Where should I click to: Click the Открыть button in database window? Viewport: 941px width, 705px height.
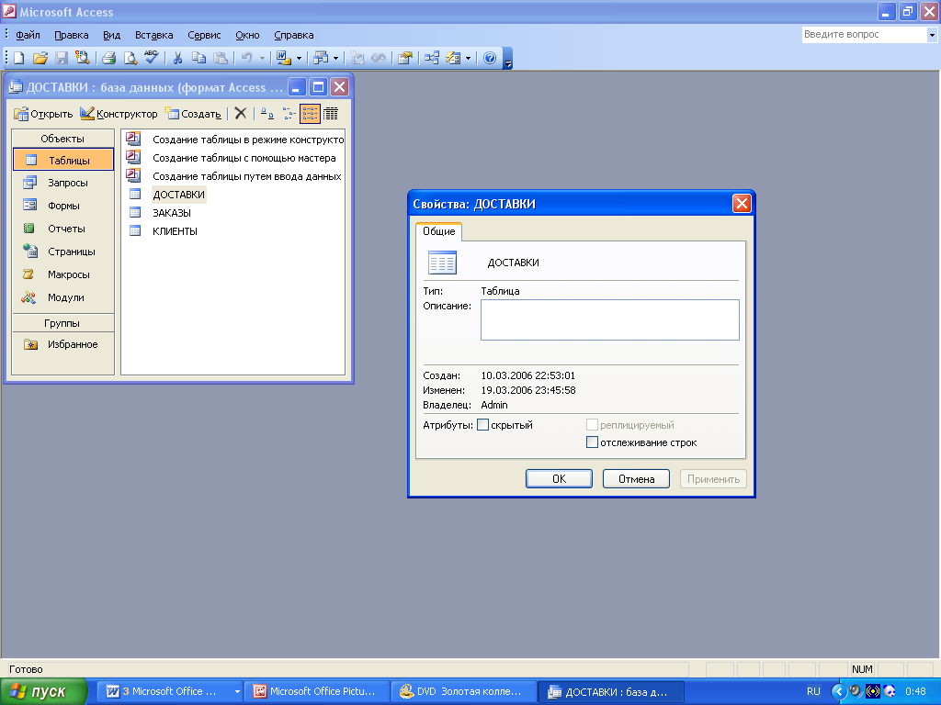point(43,113)
